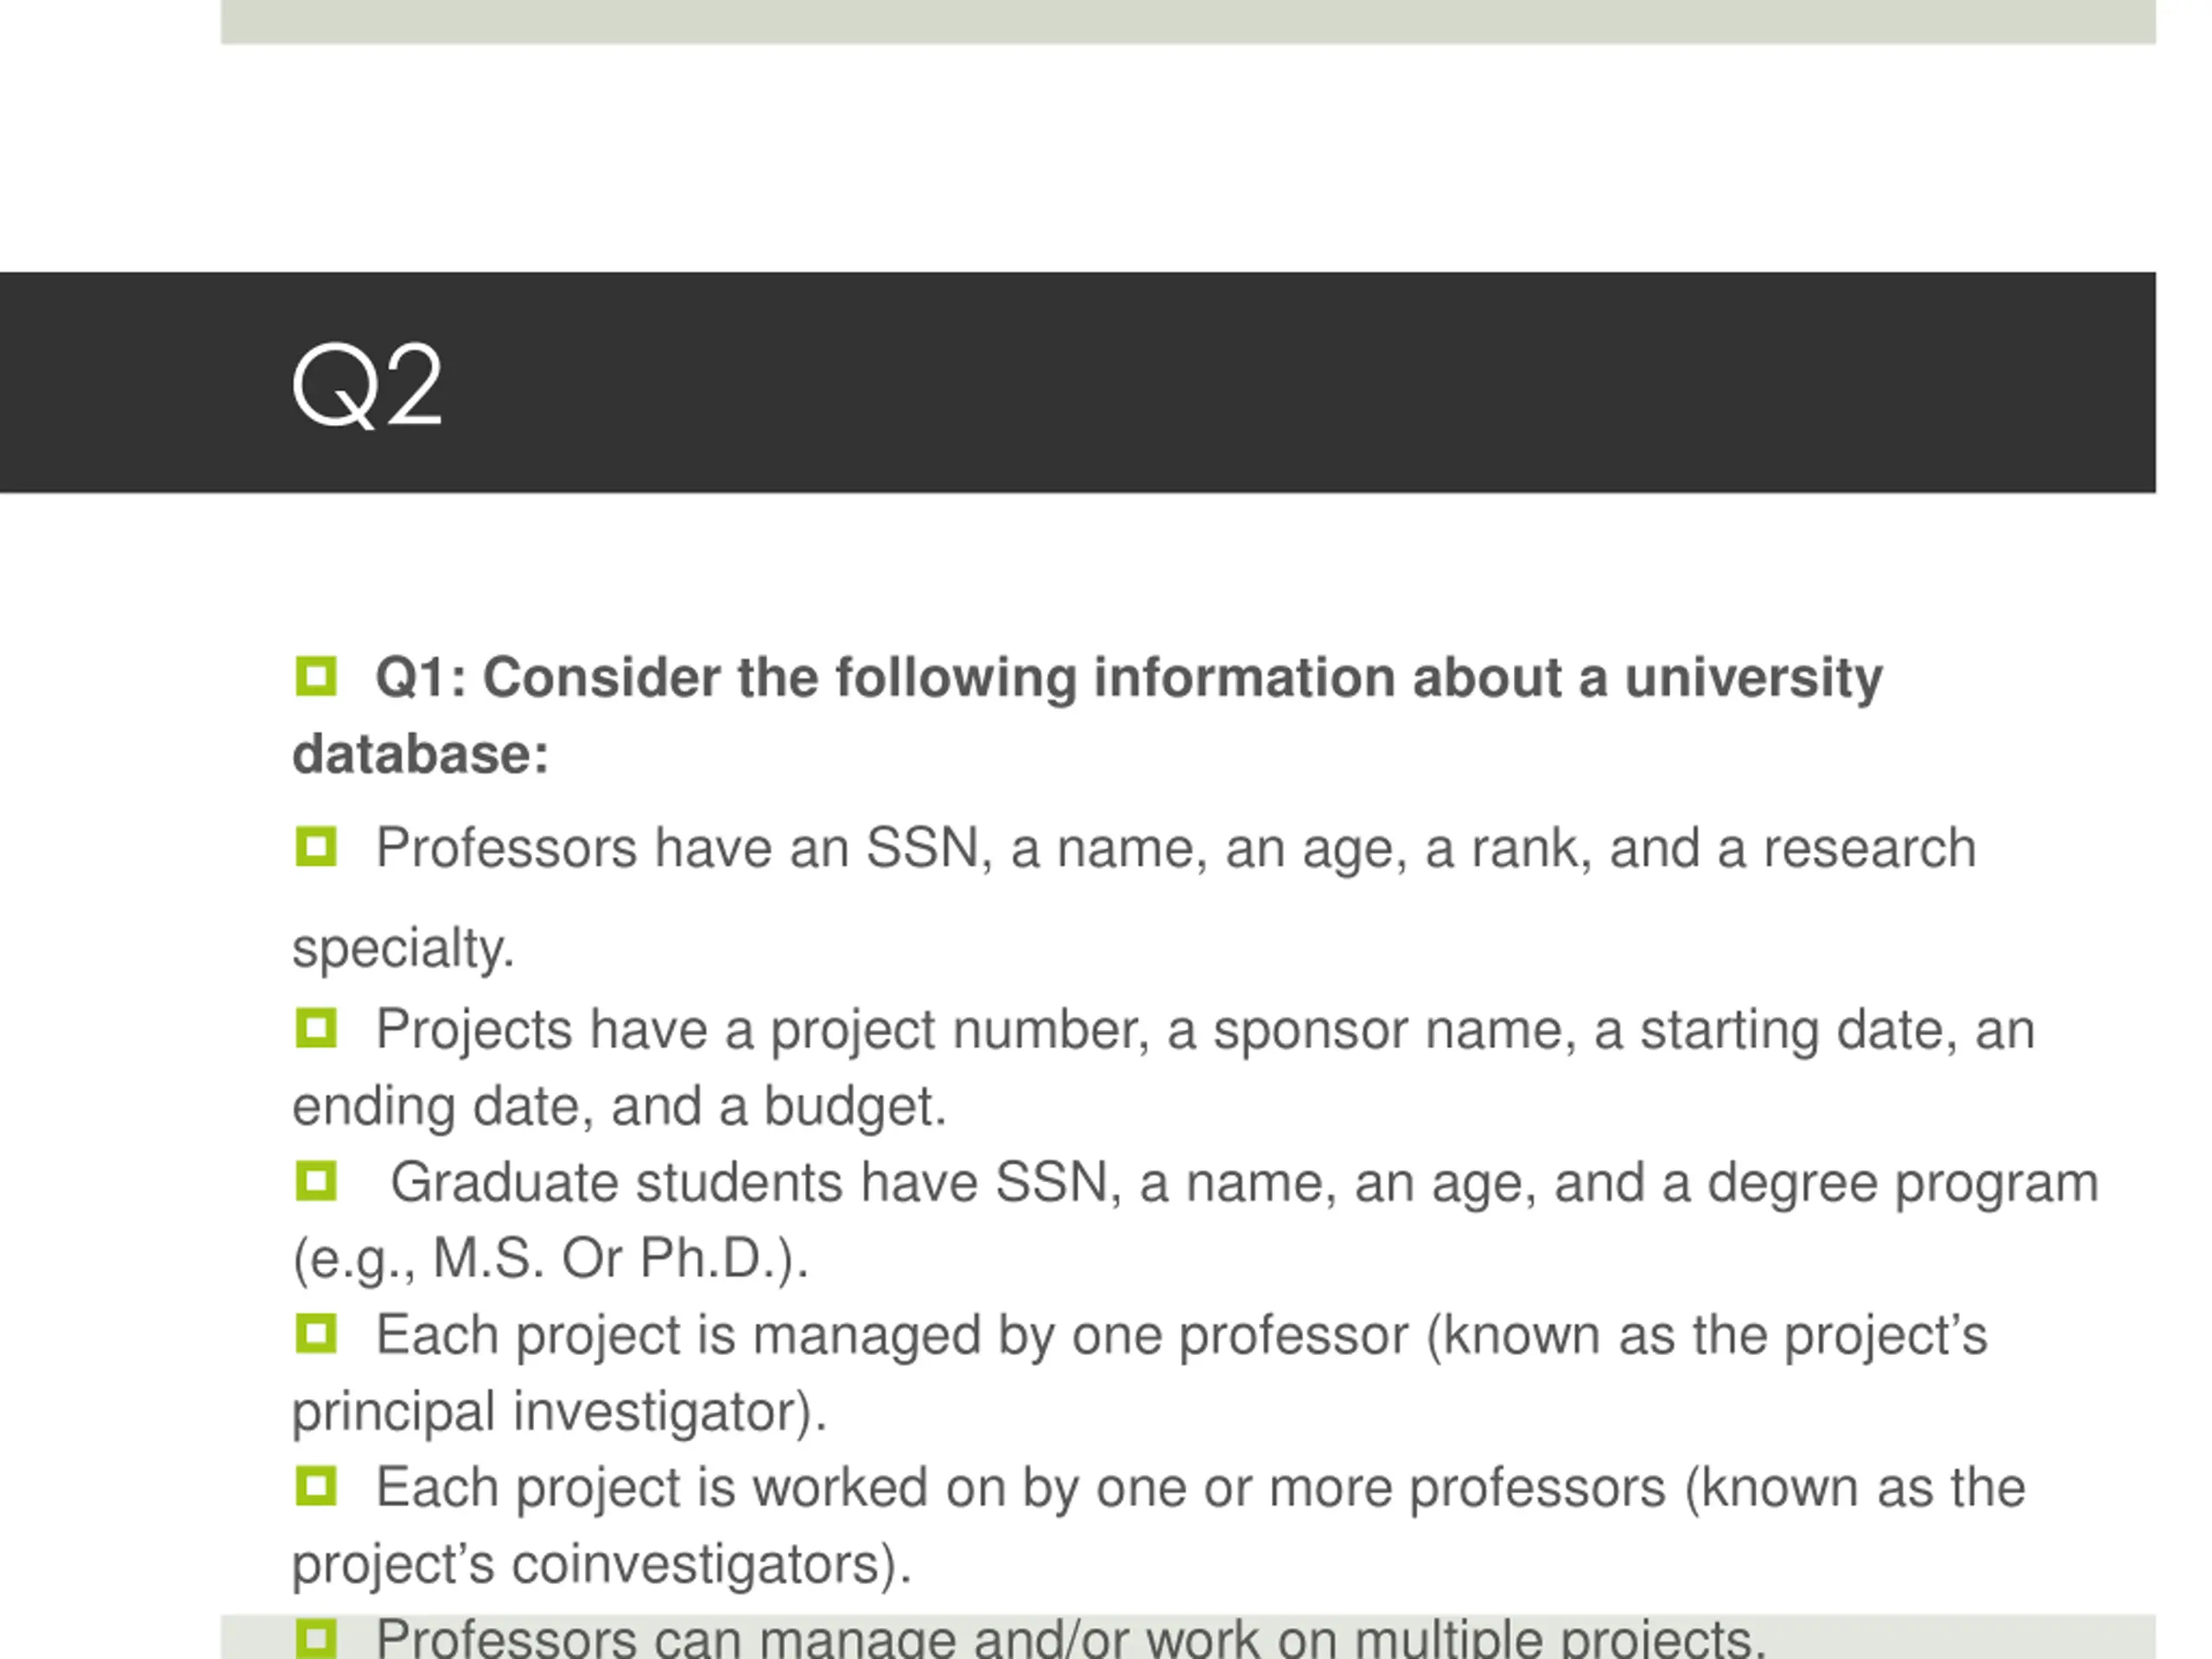This screenshot has height=1659, width=2212.
Task: Click the light gray bar at top
Action: point(1188,21)
